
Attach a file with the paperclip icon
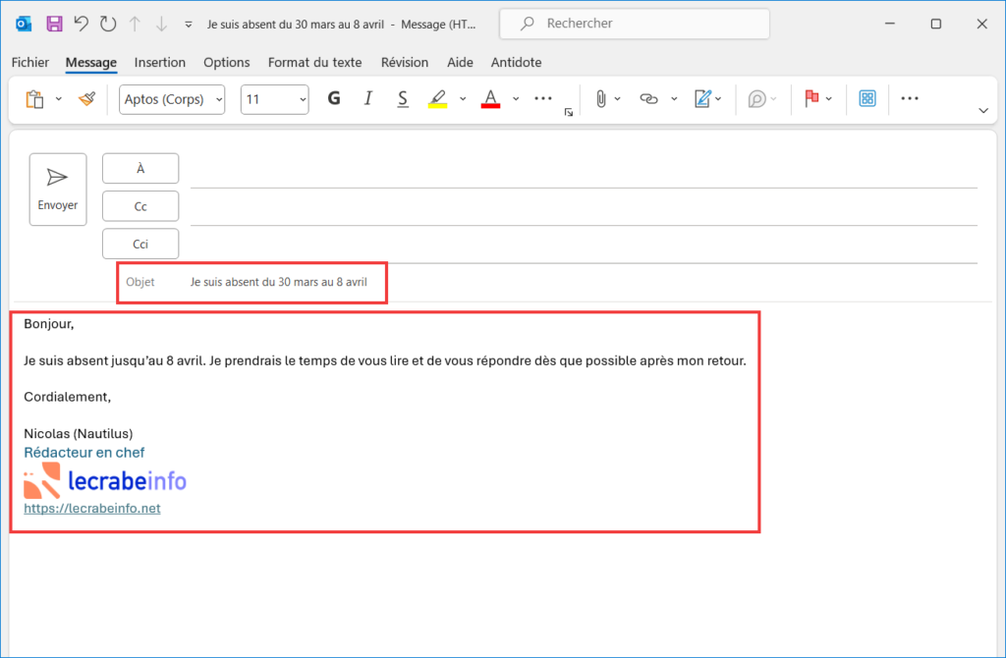[601, 98]
